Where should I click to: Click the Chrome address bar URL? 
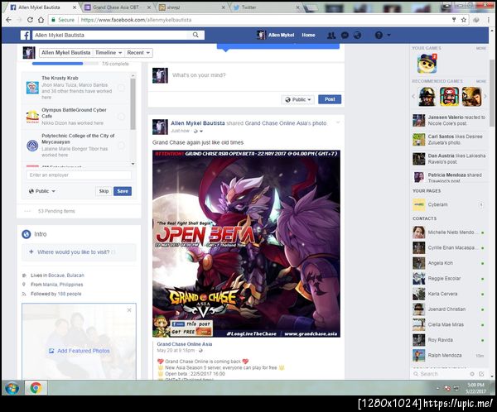[137, 20]
